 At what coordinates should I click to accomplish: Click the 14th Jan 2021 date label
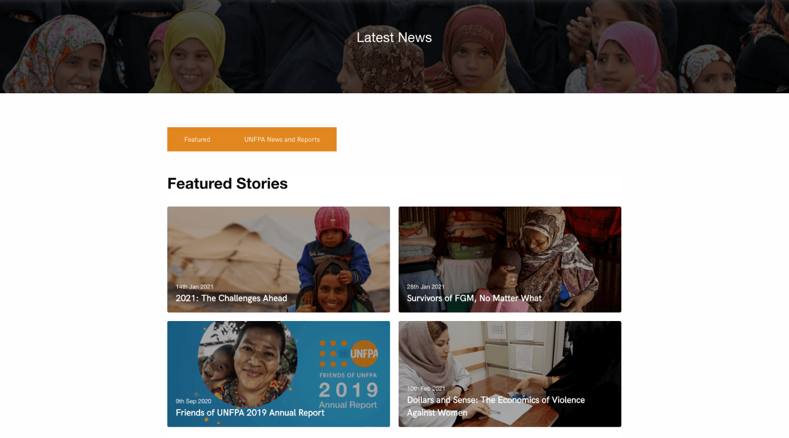click(194, 287)
